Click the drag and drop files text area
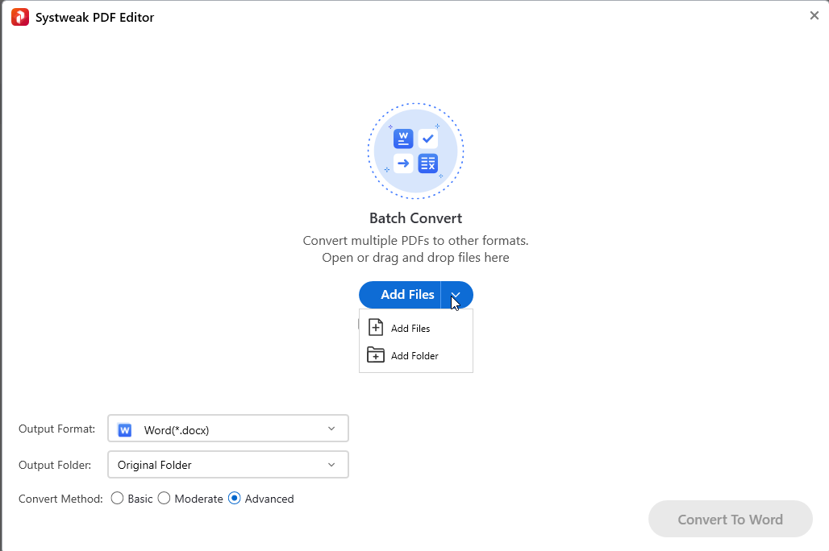The height and width of the screenshot is (551, 829). 415,258
